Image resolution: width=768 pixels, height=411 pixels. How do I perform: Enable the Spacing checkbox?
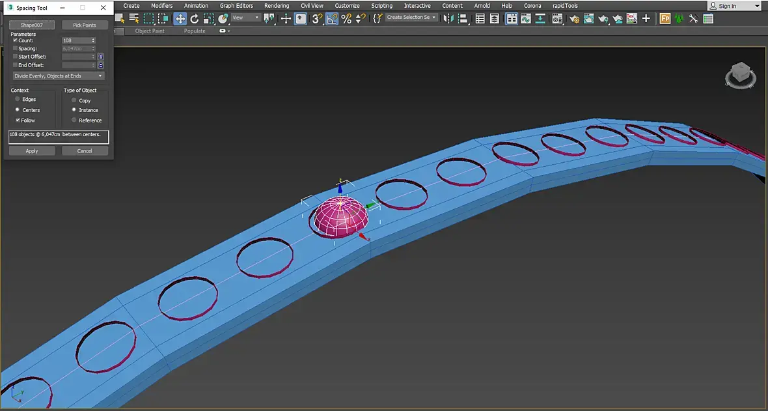click(x=16, y=49)
